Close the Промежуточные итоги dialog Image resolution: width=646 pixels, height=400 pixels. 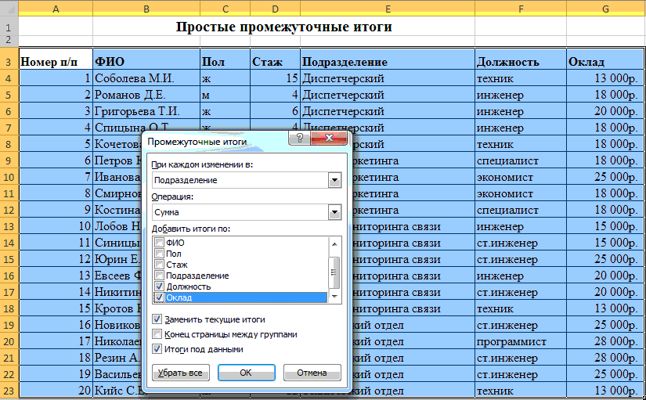pos(329,138)
